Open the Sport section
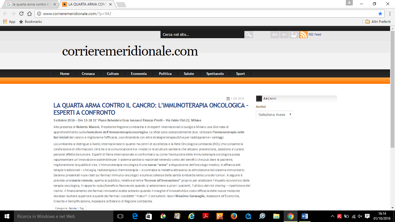The width and height of the screenshot is (395, 222). pos(240,74)
